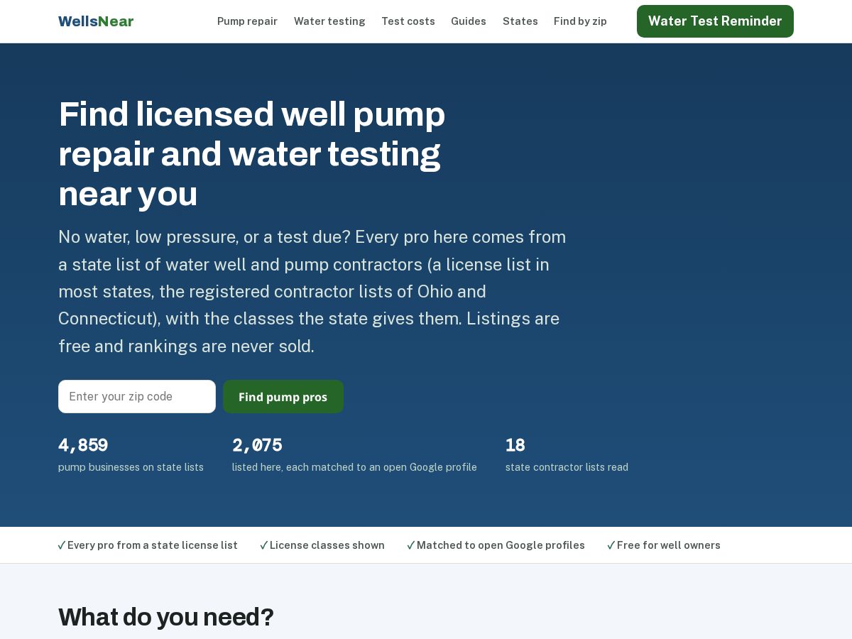Click checkmark beside 'Free for well owners'
The width and height of the screenshot is (852, 639).
click(x=611, y=545)
